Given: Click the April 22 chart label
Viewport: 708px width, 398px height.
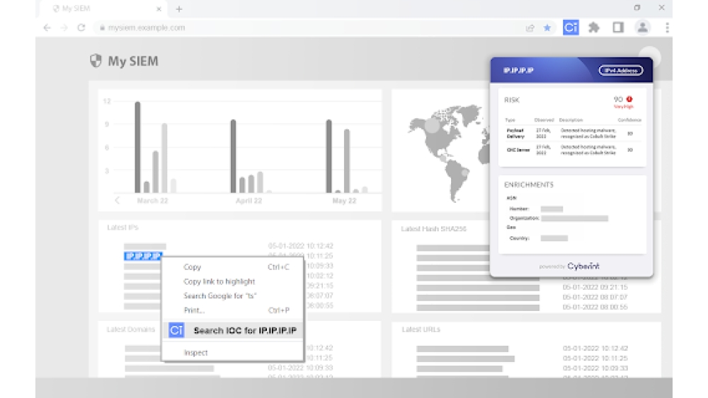Looking at the screenshot, I should 249,201.
